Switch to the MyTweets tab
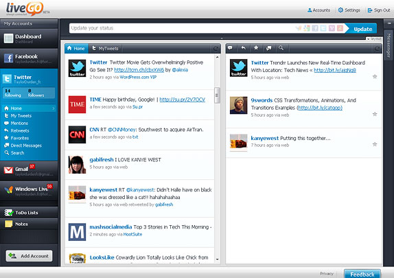The width and height of the screenshot is (394, 278). [x=106, y=49]
